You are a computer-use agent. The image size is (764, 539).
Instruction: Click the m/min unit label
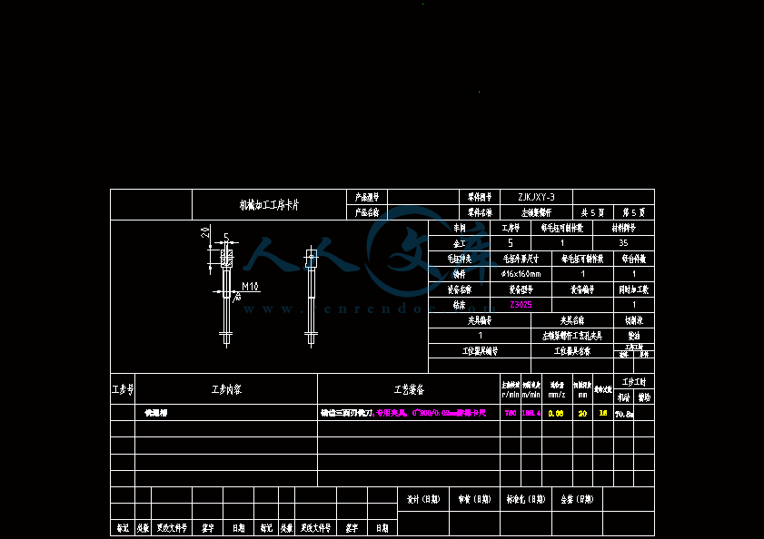pyautogui.click(x=531, y=395)
